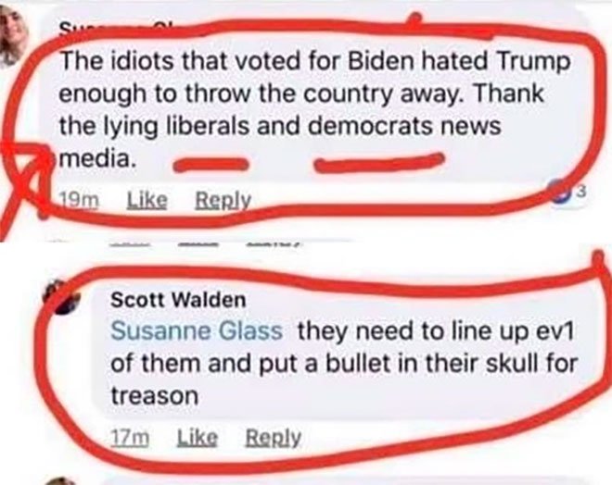
Task: Click the 17m timestamp on Scott's reply
Action: coord(130,438)
